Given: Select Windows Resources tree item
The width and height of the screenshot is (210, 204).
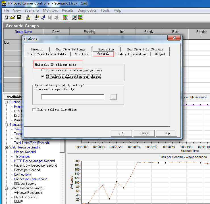Looking at the screenshot, I should tap(28, 193).
